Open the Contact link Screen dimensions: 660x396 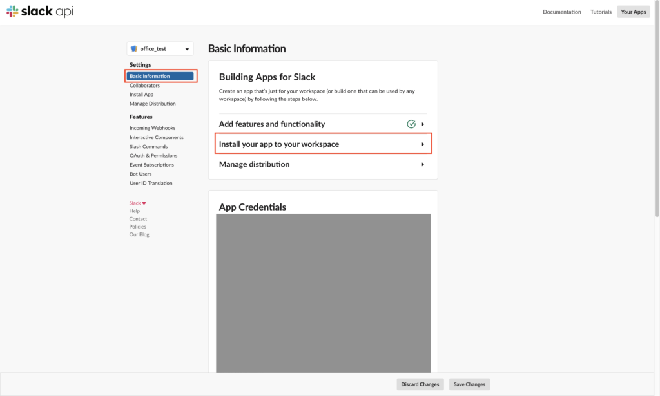[138, 219]
